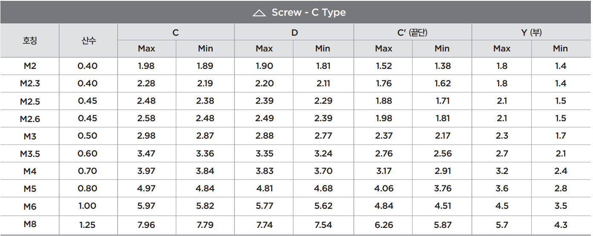Click the 1.25 pitch value for M8

[87, 224]
